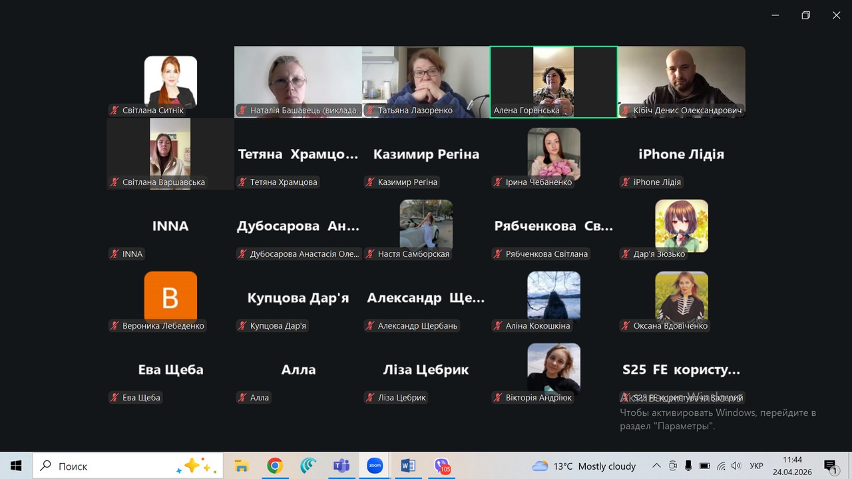Open Microsoft Teams from taskbar
Image resolution: width=852 pixels, height=479 pixels.
click(x=341, y=466)
